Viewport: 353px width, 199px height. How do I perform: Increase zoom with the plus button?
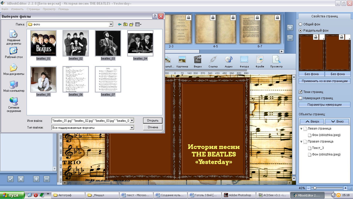(346, 188)
